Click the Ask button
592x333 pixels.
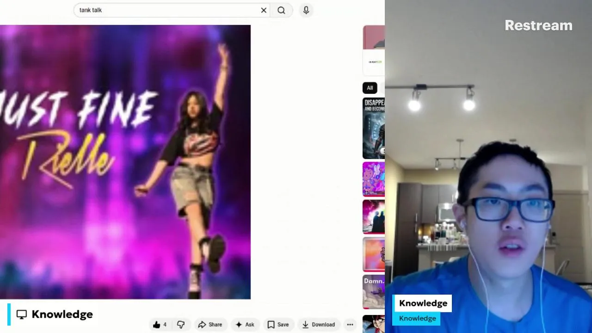coord(245,325)
